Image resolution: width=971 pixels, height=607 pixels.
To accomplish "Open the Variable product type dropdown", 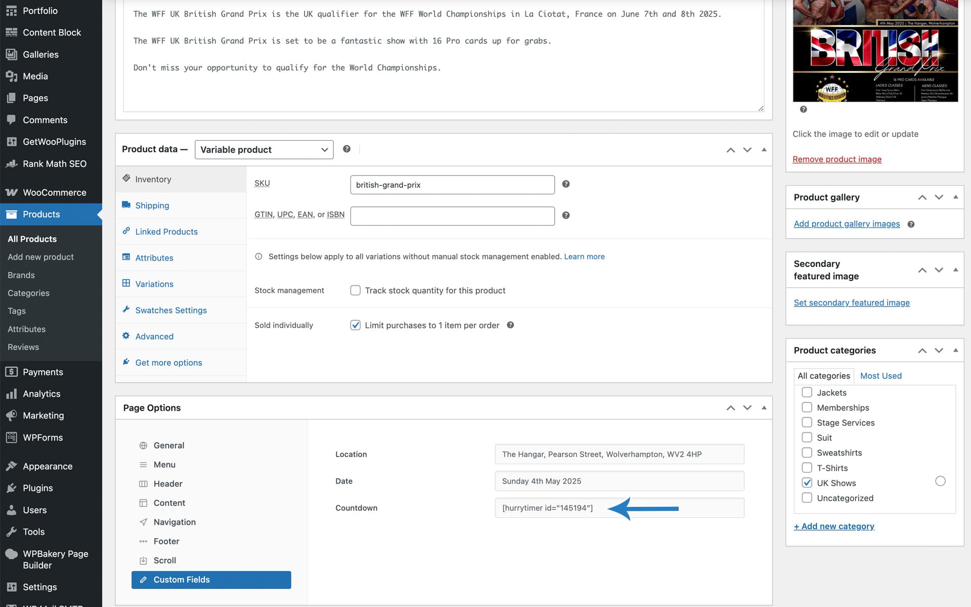I will [x=264, y=150].
